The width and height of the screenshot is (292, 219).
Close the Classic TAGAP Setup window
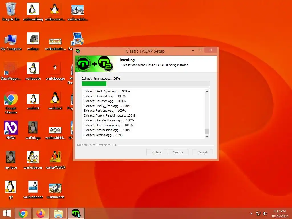(211, 50)
